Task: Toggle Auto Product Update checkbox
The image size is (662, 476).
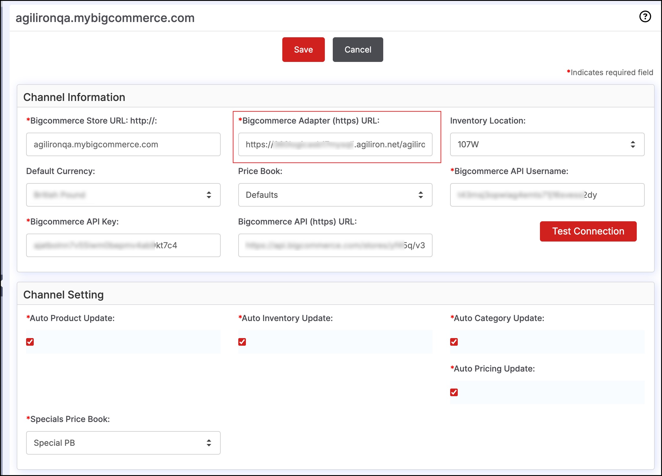Action: click(30, 342)
